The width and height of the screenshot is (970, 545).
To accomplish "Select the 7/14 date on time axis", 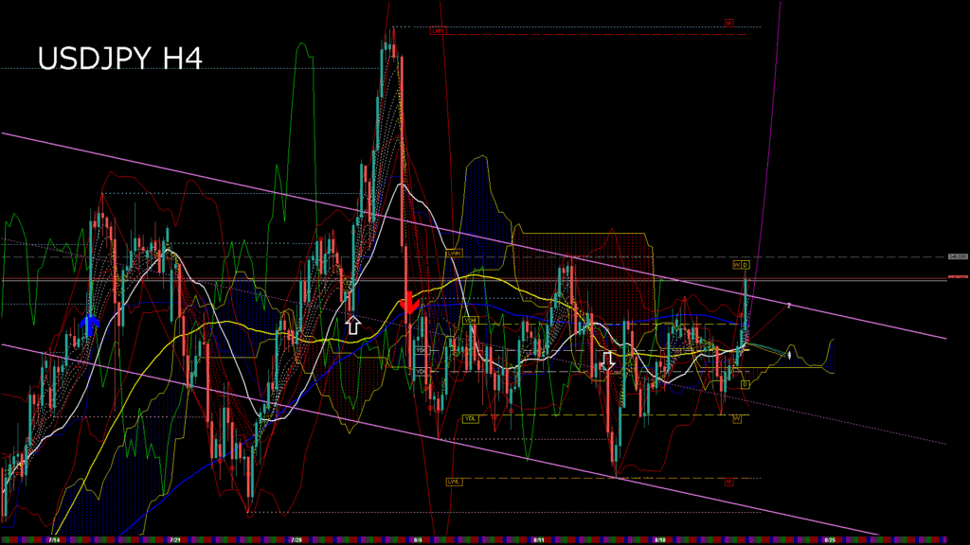I will point(53,540).
